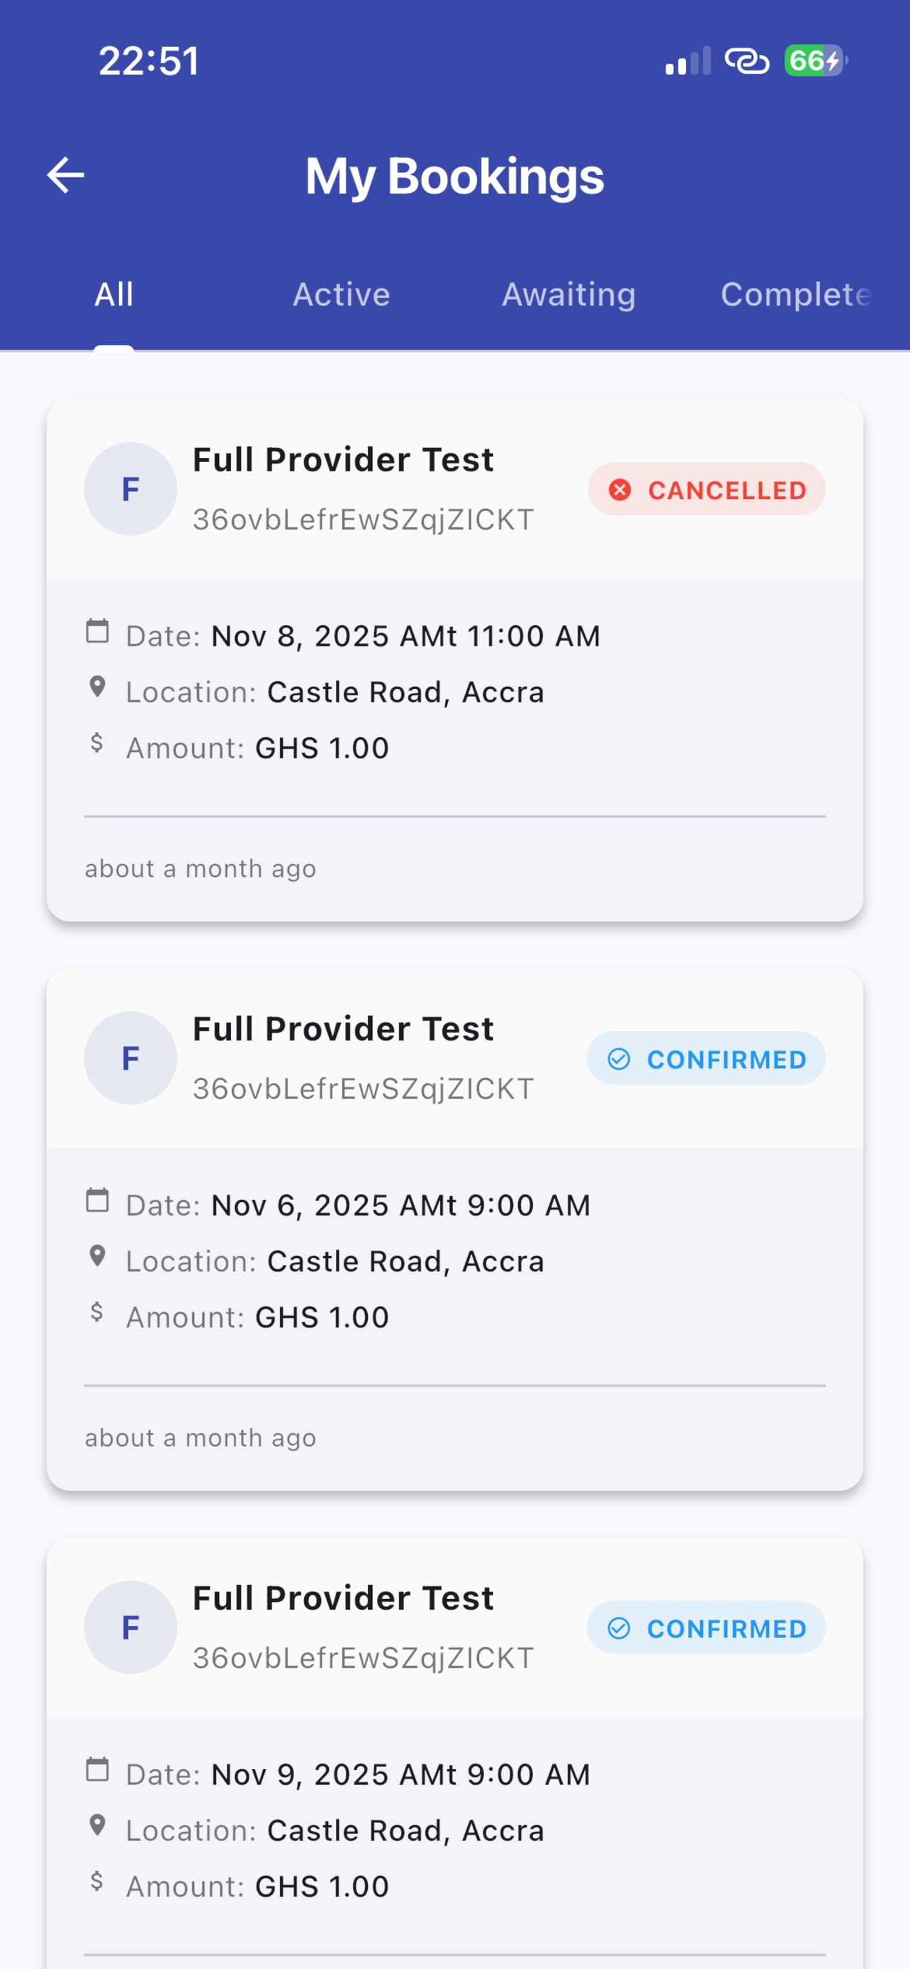
Task: Tap the F avatar on the cancelled booking
Action: 130,488
